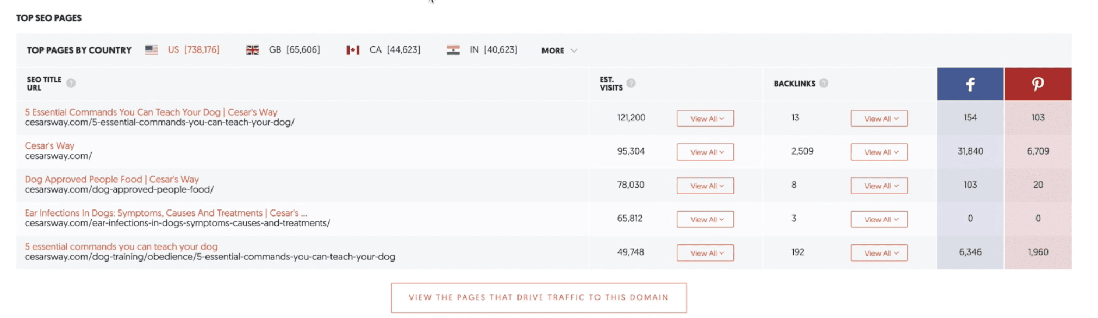
Task: Click the Backlinks help icon
Action: click(823, 82)
